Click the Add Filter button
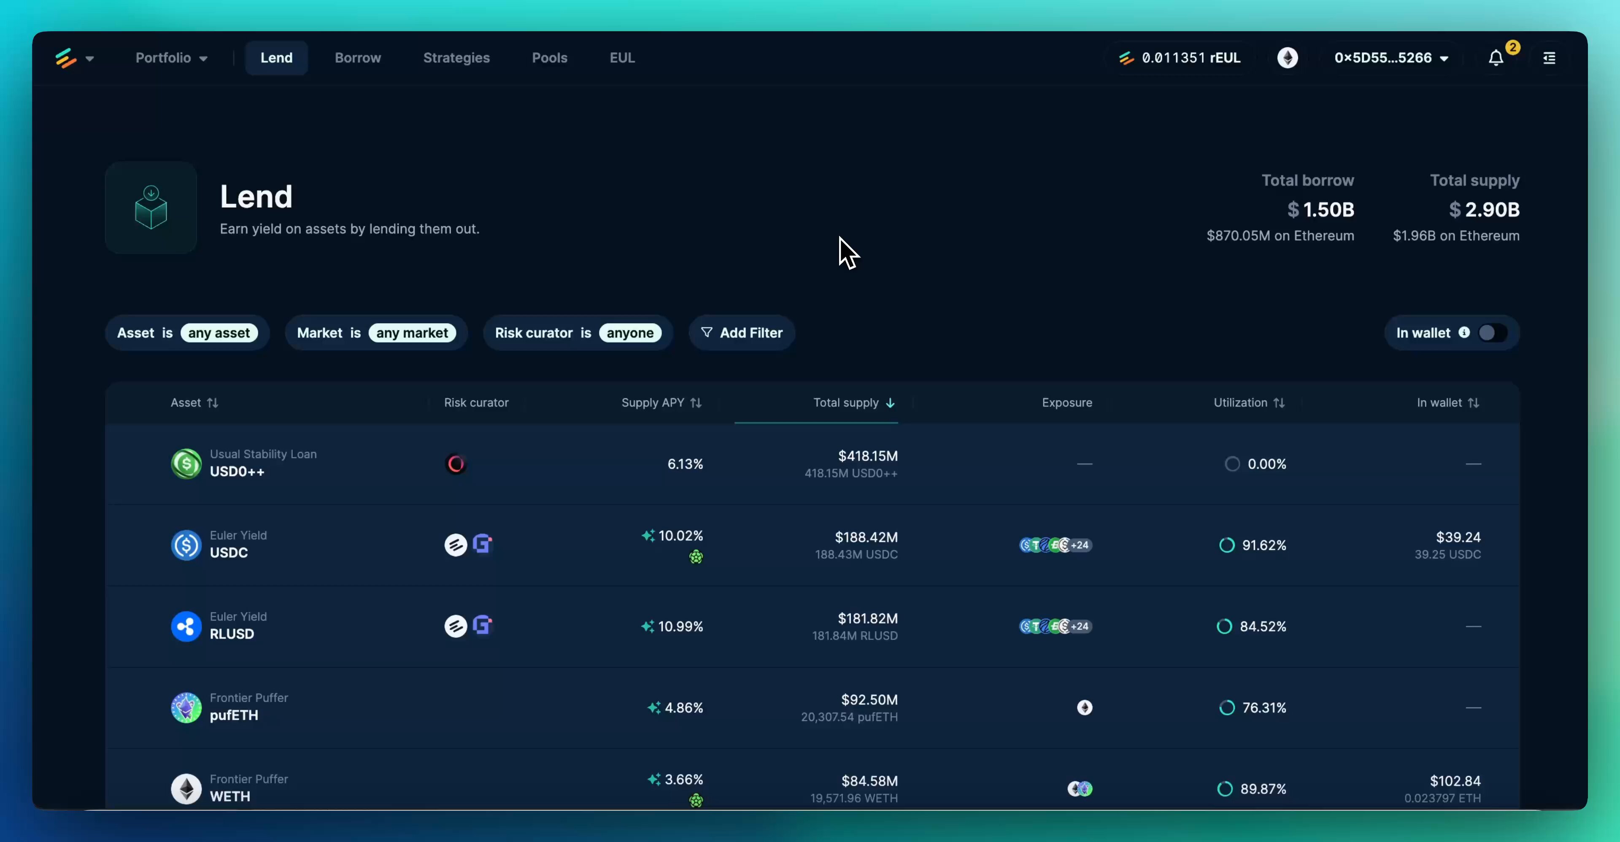 742,333
